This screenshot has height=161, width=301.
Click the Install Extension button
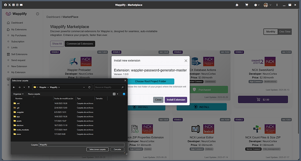pos(176,100)
